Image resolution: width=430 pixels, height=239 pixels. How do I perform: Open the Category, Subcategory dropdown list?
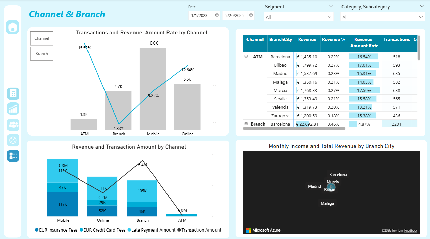[x=383, y=17]
